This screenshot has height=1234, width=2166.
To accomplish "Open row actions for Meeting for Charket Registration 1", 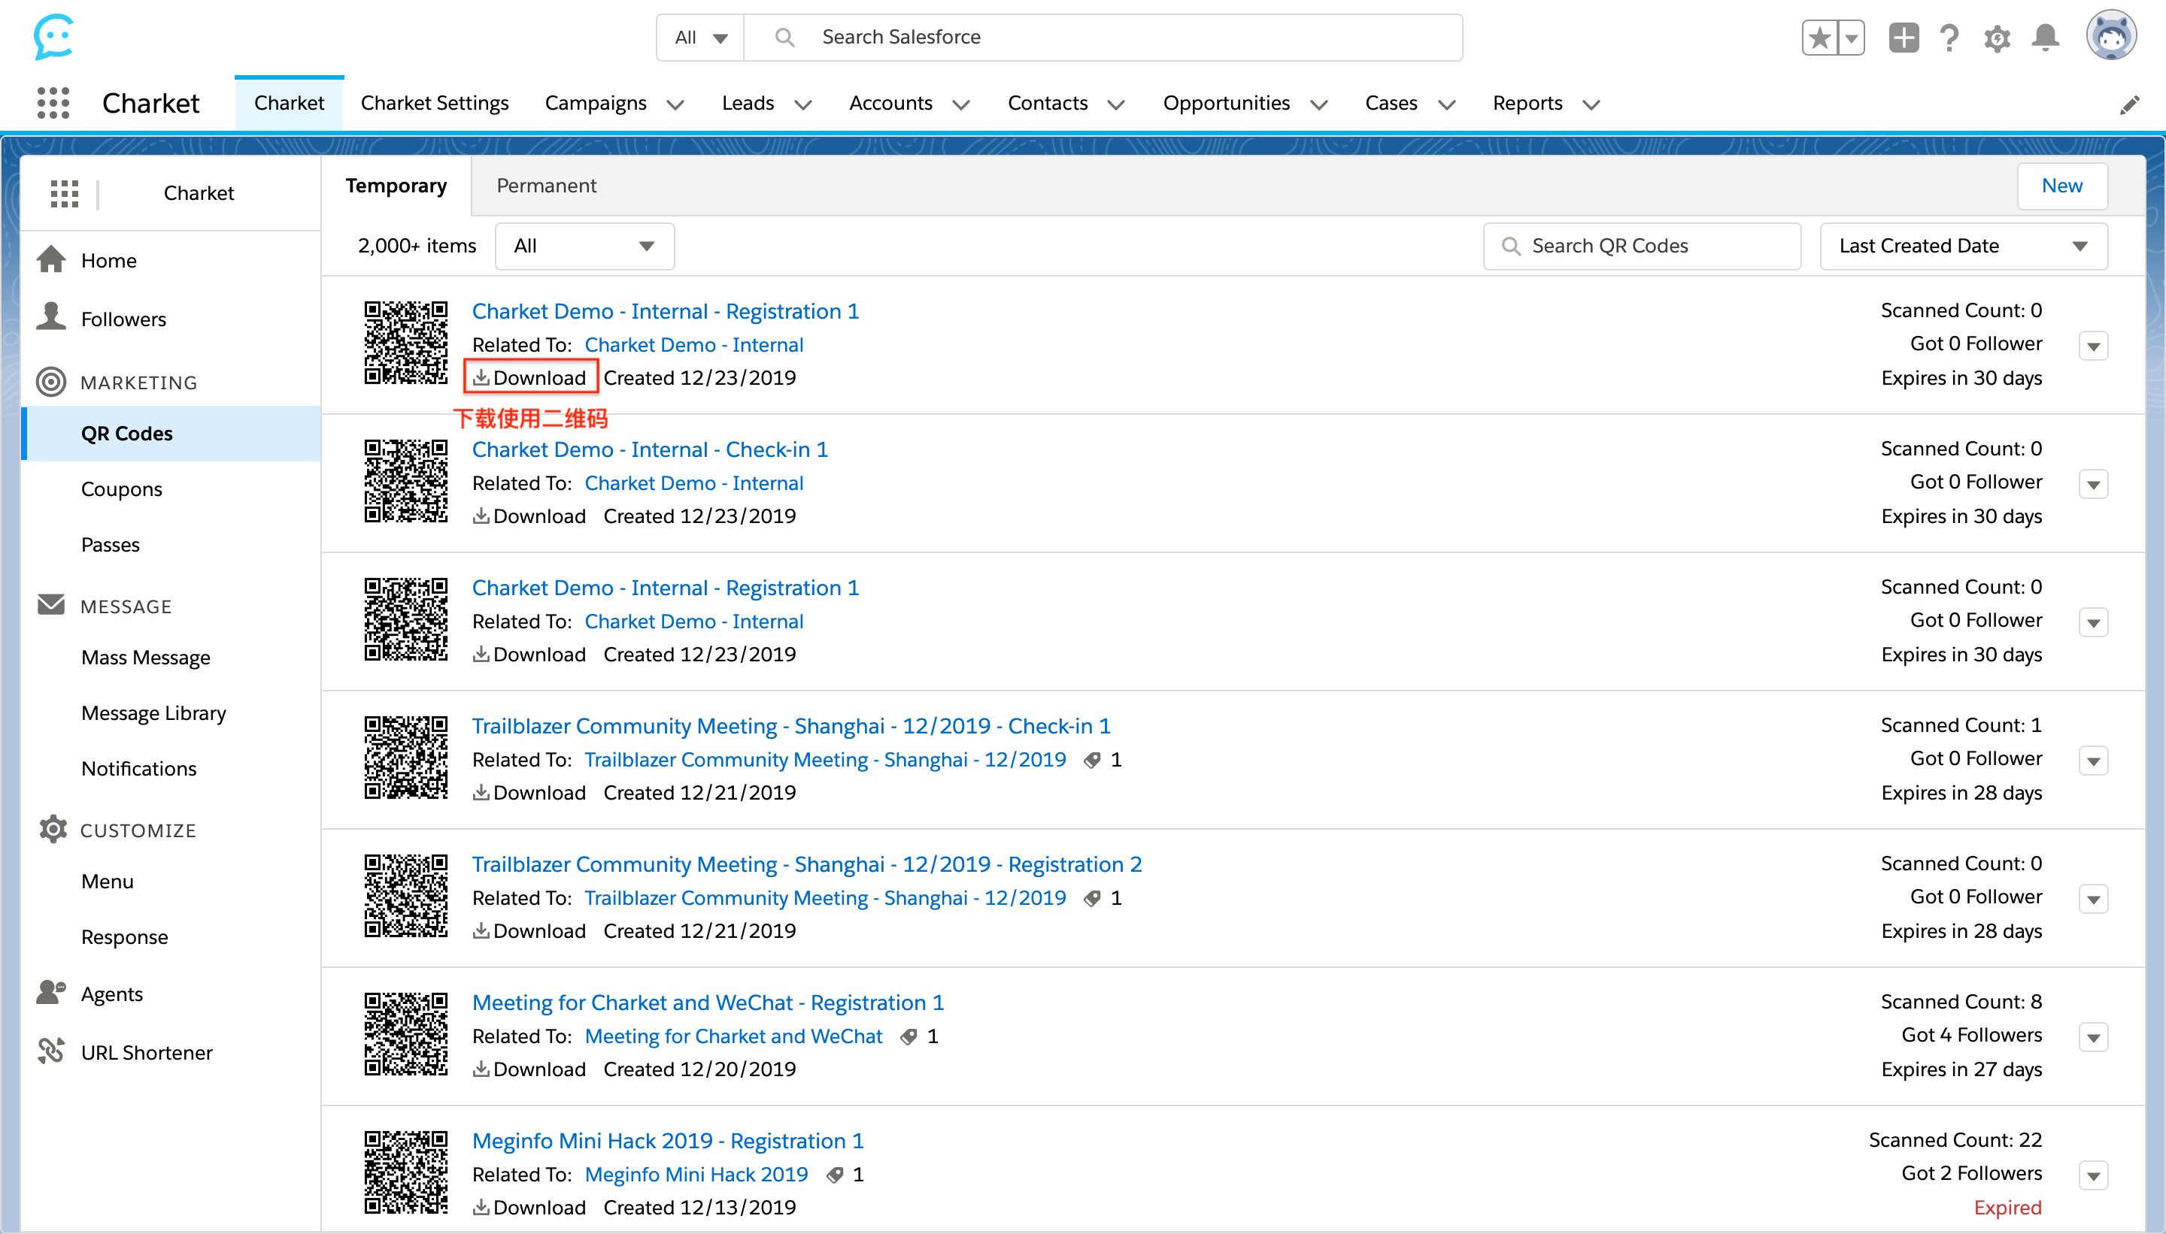I will click(2093, 1036).
